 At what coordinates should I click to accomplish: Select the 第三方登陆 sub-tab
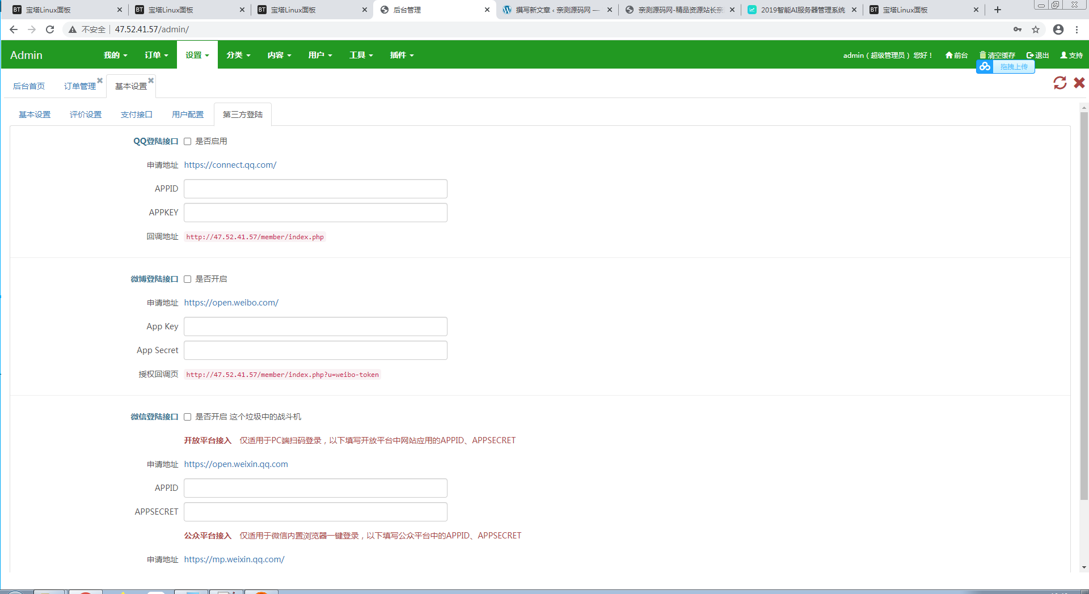point(243,114)
